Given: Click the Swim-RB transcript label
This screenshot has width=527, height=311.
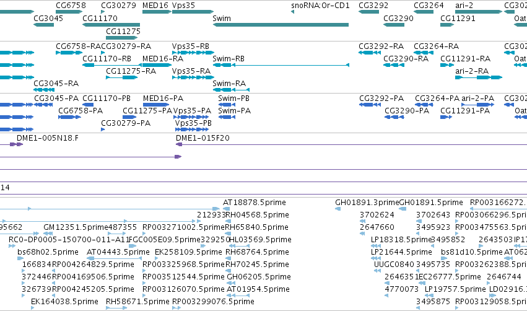Looking at the screenshot, I should coord(229,58).
